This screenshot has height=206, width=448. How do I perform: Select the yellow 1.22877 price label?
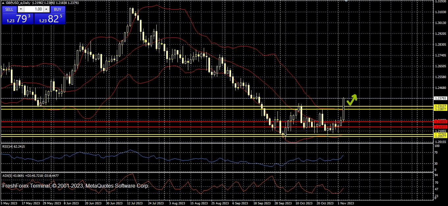click(440, 109)
